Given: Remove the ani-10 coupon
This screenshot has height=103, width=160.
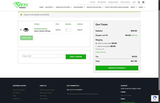Looking at the screenshot, I should point(134,35).
